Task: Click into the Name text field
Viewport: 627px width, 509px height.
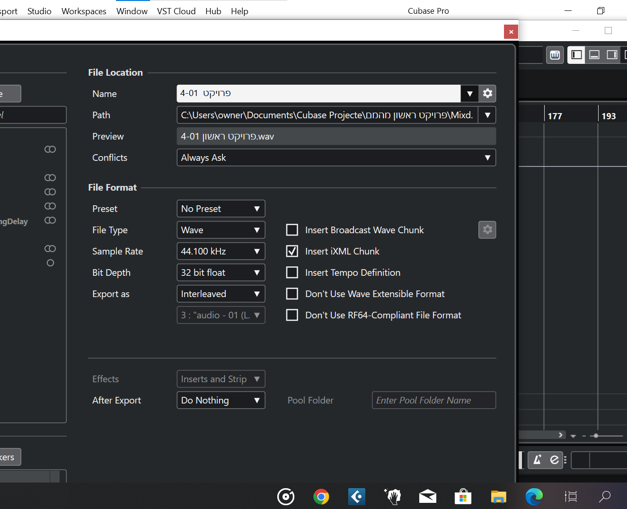Action: click(318, 93)
